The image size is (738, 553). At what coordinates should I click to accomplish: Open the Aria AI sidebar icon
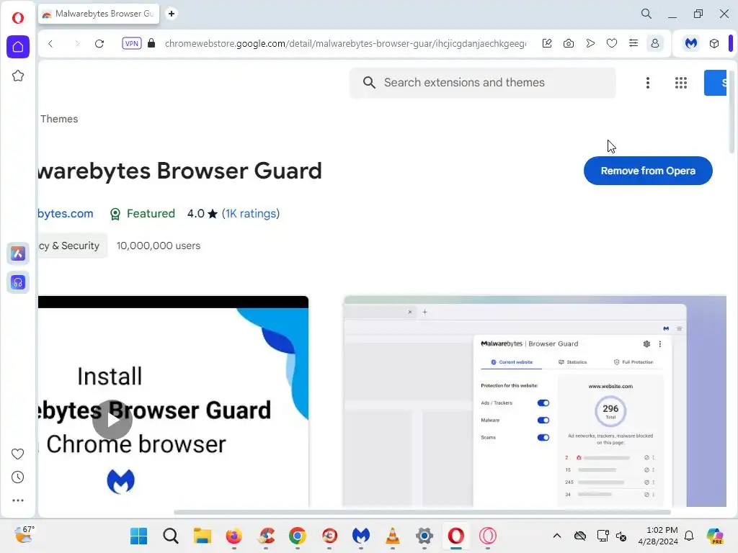click(18, 254)
